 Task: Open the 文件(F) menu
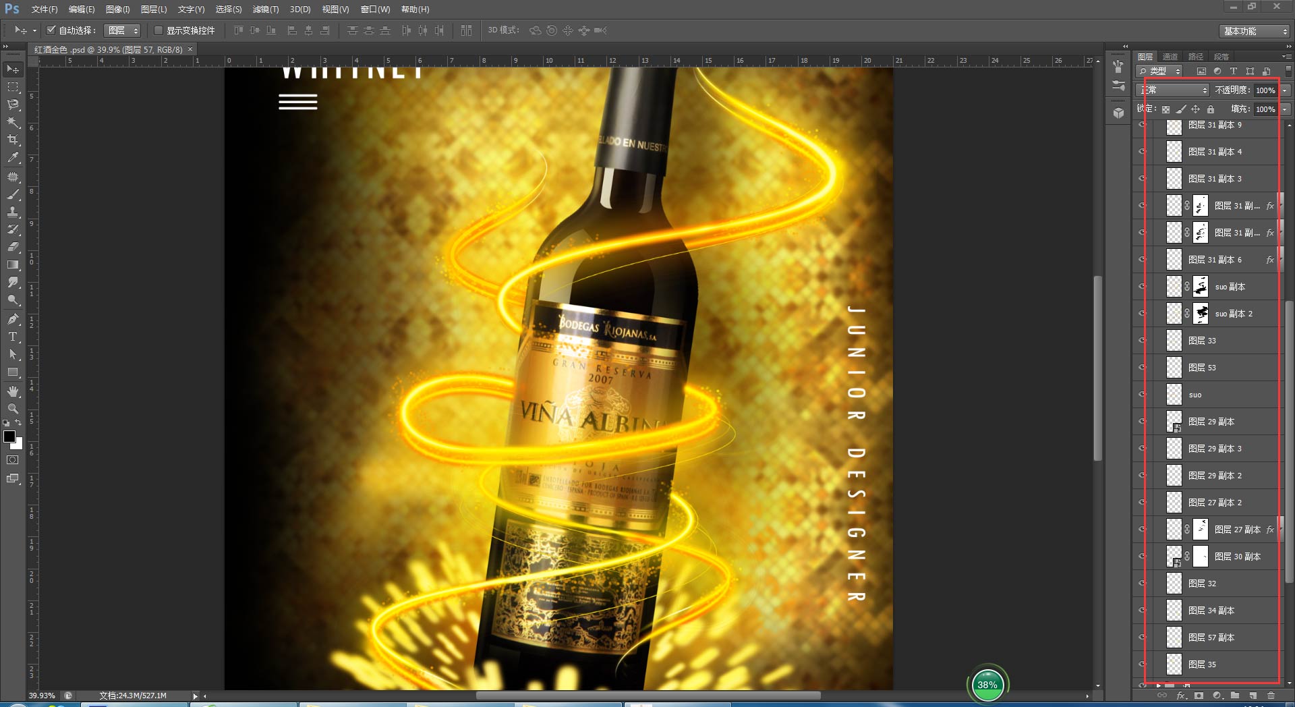(45, 9)
